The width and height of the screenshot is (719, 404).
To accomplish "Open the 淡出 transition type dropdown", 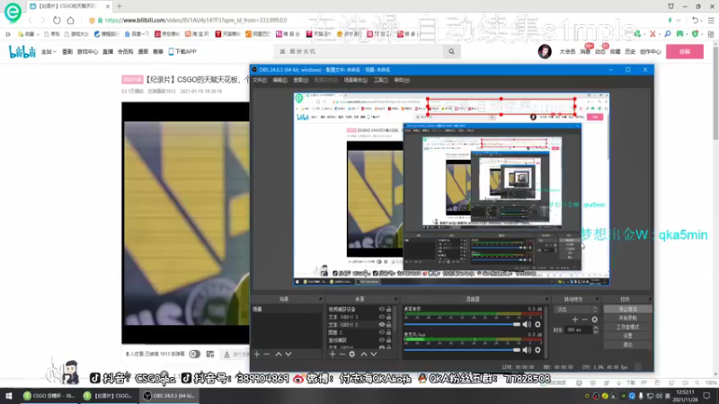I will [x=576, y=309].
